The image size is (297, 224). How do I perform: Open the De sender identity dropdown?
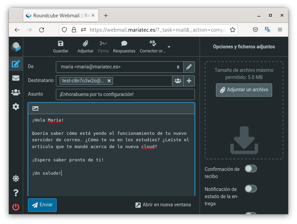click(x=119, y=67)
